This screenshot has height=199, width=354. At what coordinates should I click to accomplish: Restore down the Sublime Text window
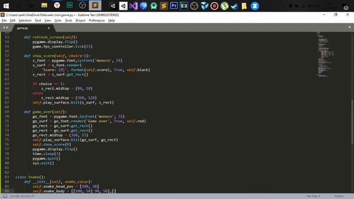[336, 15]
